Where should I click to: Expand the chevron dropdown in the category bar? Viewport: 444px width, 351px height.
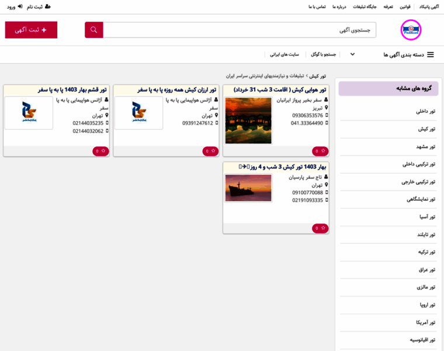point(352,54)
